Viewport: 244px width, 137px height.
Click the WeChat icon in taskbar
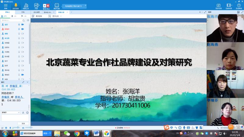click(x=66, y=133)
